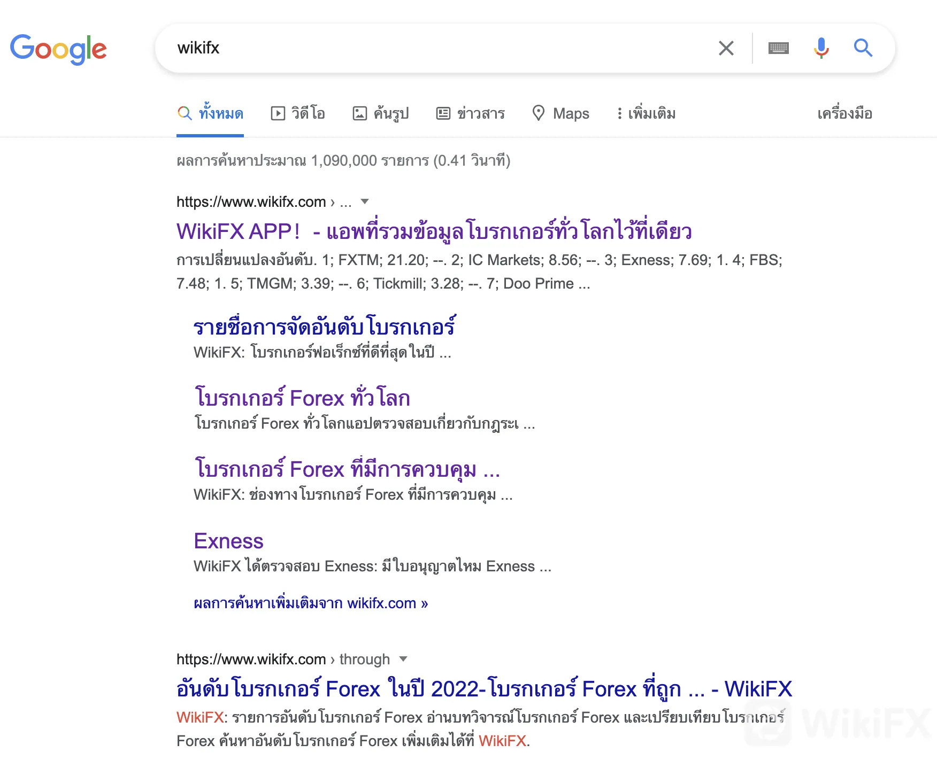Click the first result URL https://www.wikifx.com

pyautogui.click(x=251, y=201)
